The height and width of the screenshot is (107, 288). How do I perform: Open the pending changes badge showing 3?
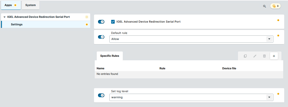(x=275, y=6)
